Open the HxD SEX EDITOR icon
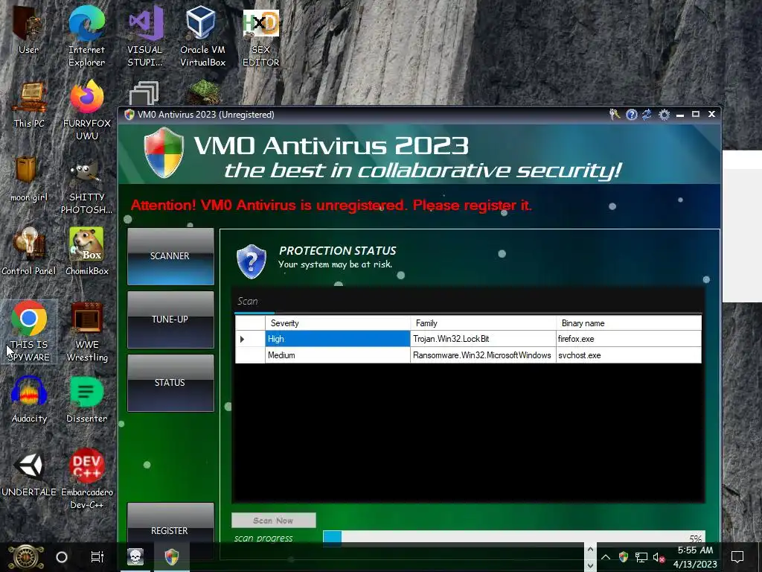 pyautogui.click(x=261, y=35)
